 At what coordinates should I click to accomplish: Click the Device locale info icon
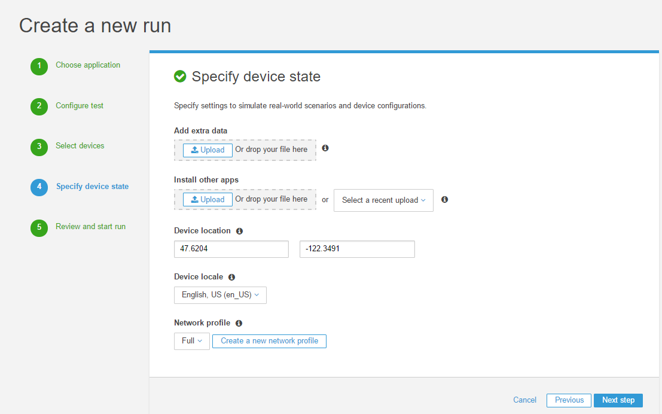click(231, 277)
